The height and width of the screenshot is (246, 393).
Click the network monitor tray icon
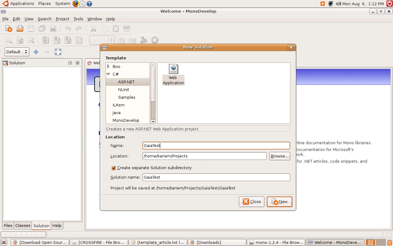coord(331,4)
